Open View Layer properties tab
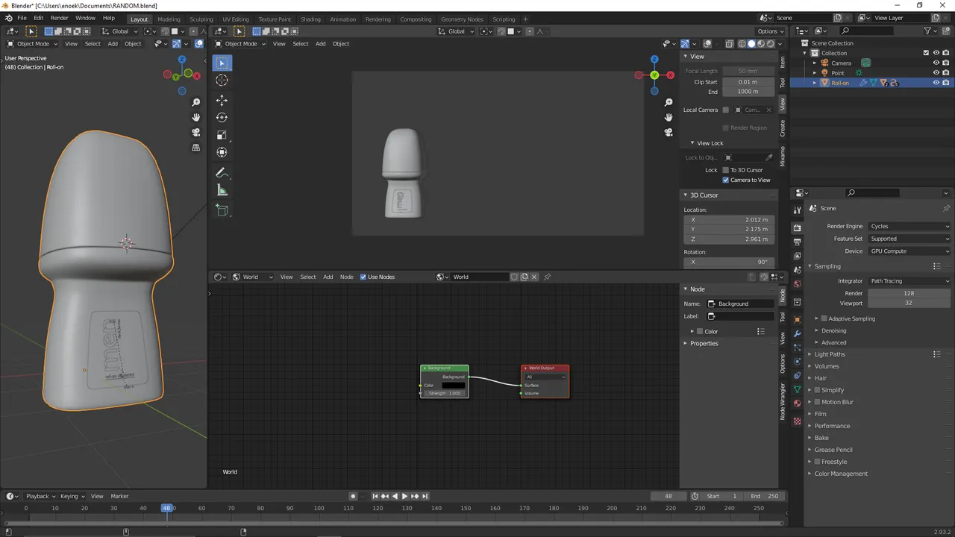This screenshot has width=955, height=537. [797, 256]
